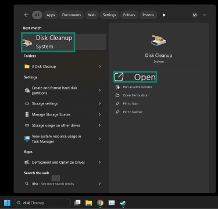Click the Storage settings drive icon

point(27,103)
